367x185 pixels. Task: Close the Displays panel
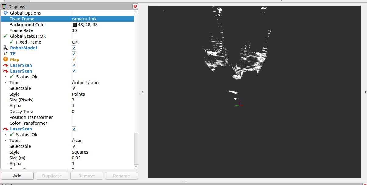point(135,6)
